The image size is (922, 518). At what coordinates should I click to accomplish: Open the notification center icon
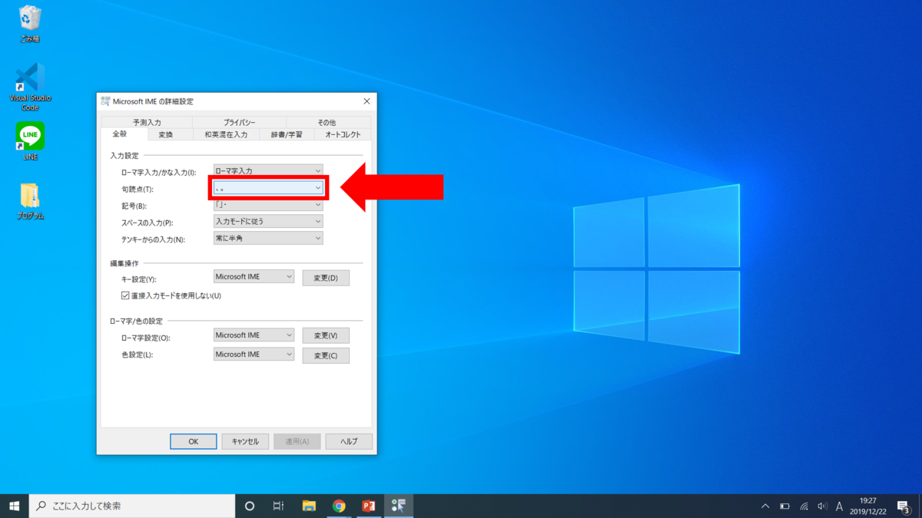[x=904, y=506]
